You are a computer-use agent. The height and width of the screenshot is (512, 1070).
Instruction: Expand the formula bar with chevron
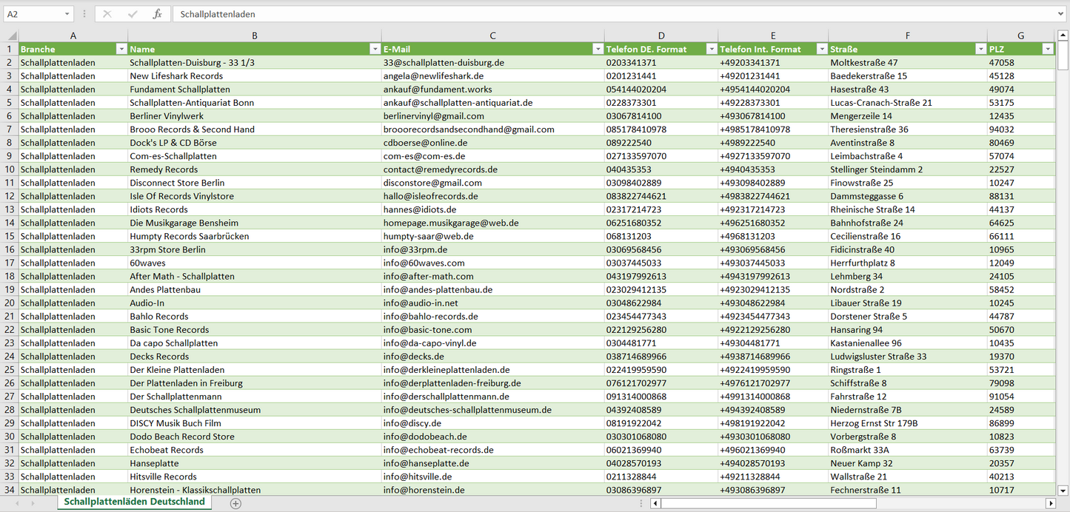[1061, 14]
